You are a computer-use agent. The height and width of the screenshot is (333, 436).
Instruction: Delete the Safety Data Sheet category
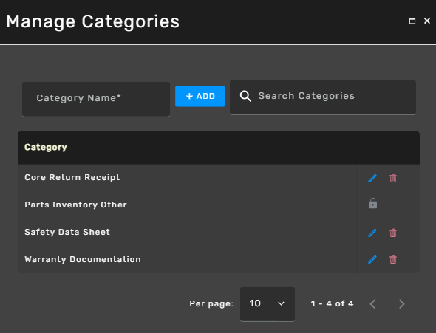pyautogui.click(x=393, y=233)
